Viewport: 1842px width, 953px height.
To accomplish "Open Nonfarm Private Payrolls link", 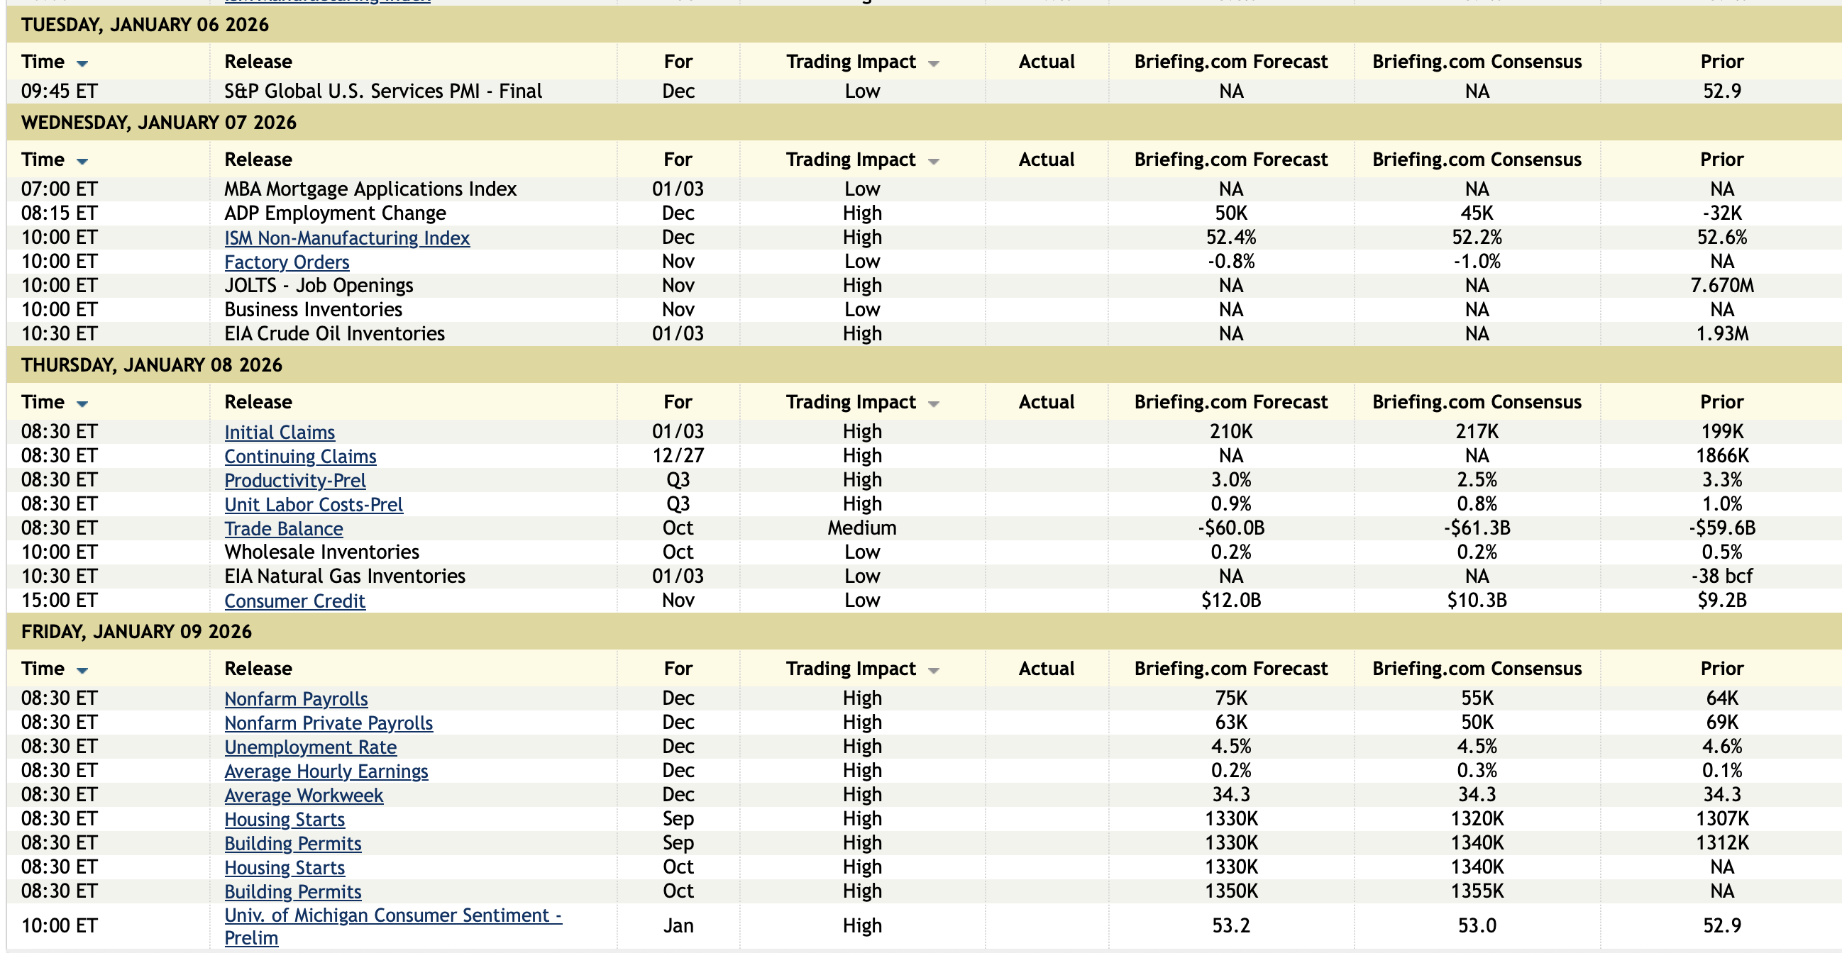I will (329, 723).
